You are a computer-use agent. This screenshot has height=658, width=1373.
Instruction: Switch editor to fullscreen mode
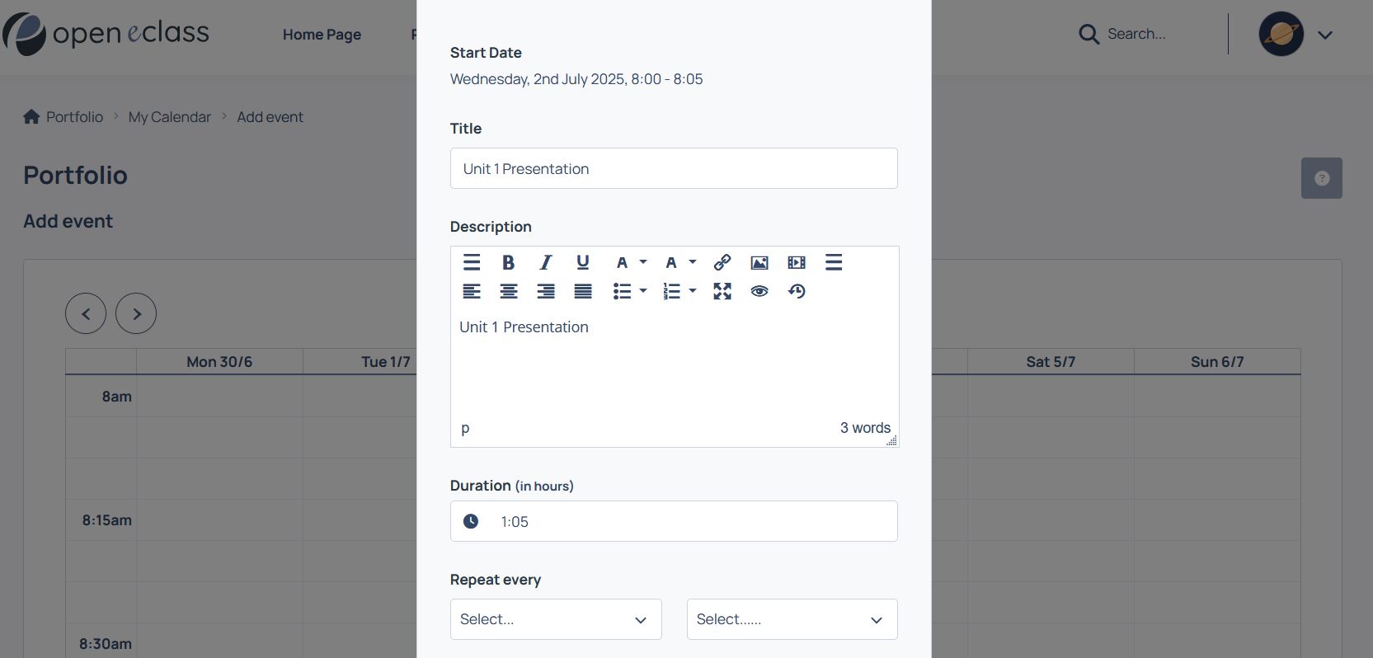tap(722, 291)
